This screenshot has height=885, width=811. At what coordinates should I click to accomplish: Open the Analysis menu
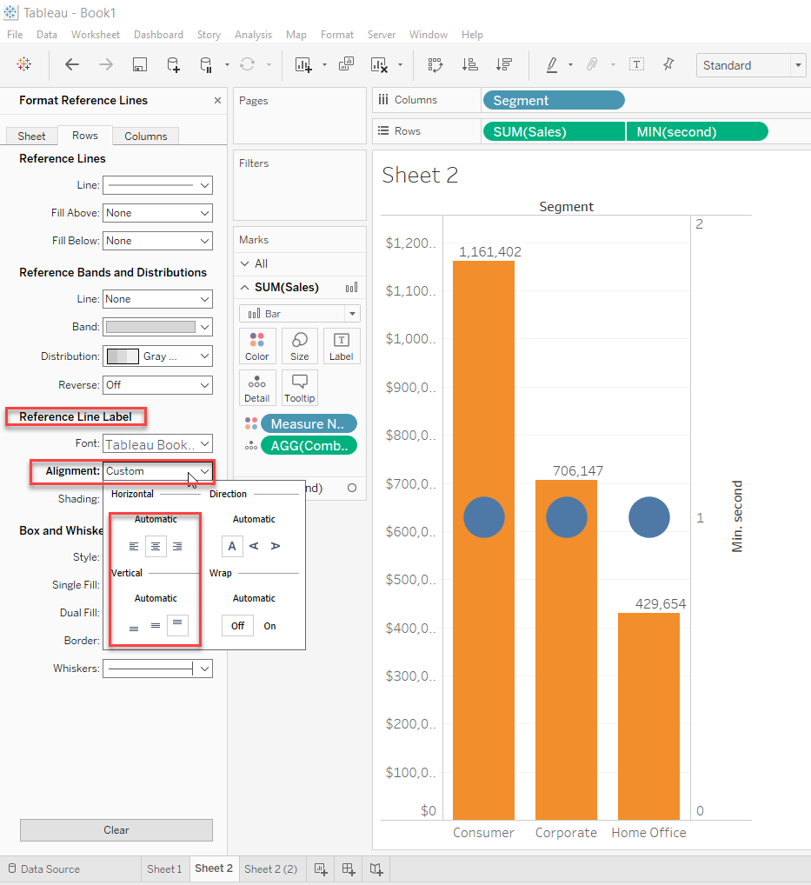point(254,35)
